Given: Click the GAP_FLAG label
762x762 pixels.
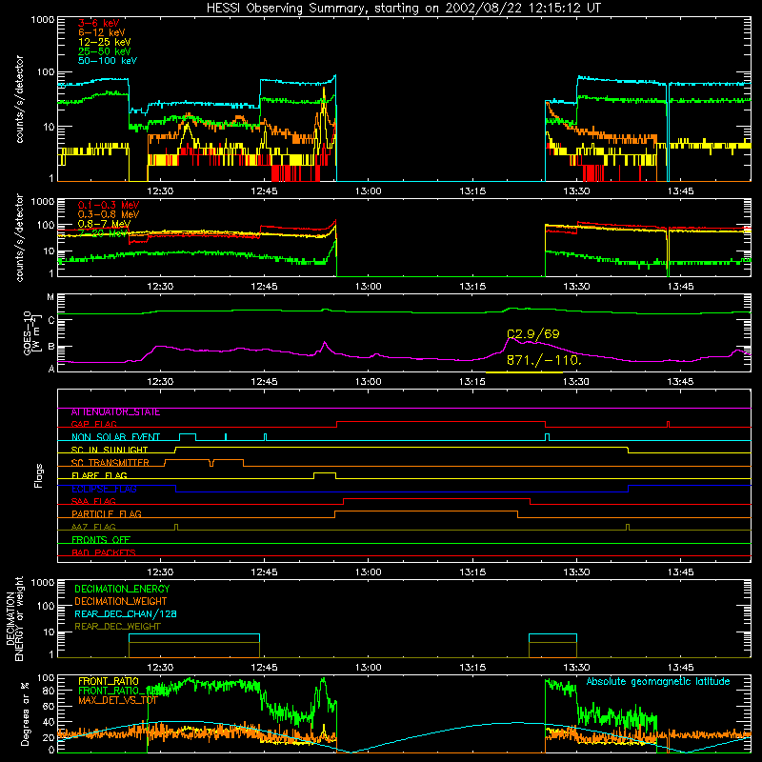Looking at the screenshot, I should [x=93, y=424].
